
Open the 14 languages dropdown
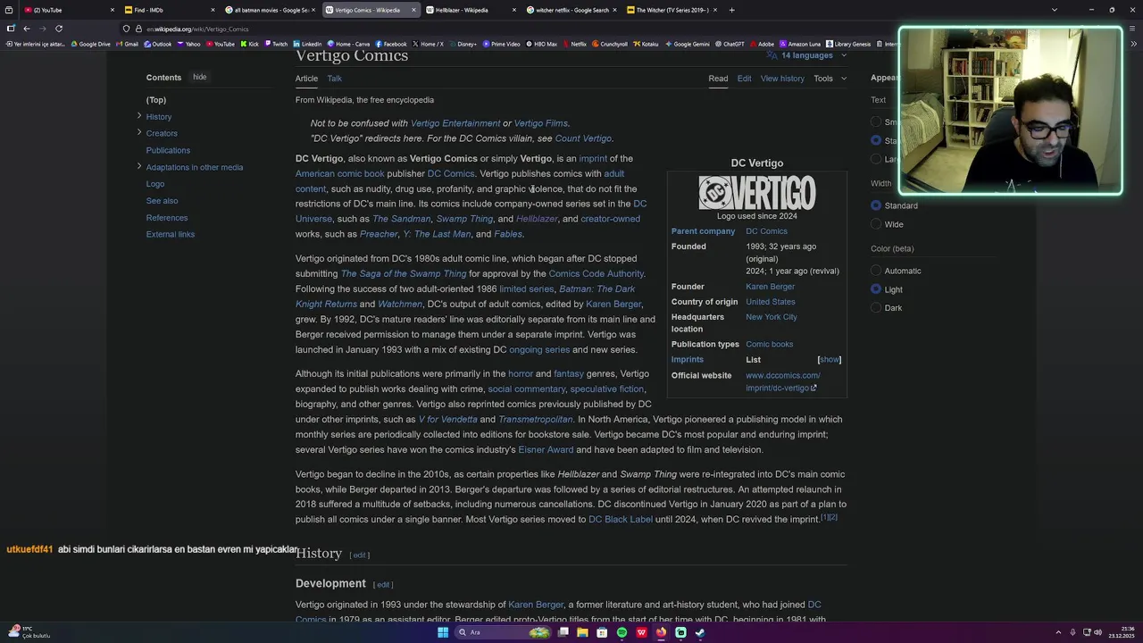pyautogui.click(x=807, y=55)
